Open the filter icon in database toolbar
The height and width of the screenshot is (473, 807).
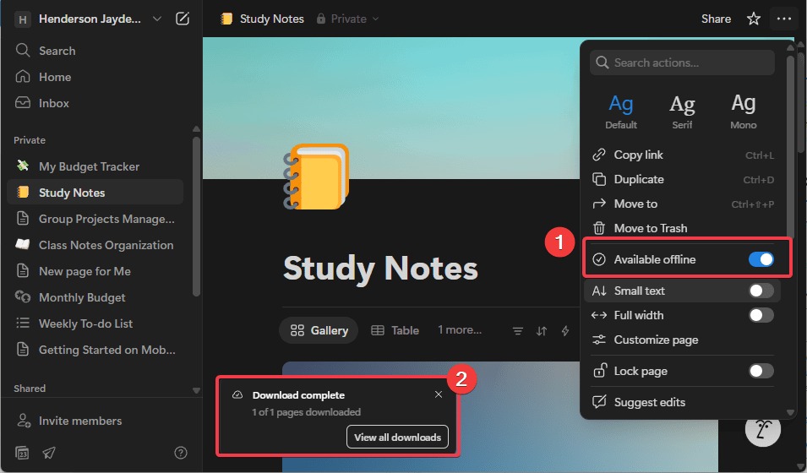(518, 331)
